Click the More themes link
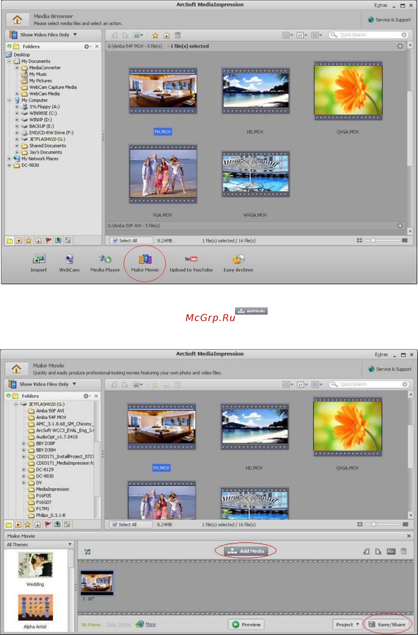 151,624
